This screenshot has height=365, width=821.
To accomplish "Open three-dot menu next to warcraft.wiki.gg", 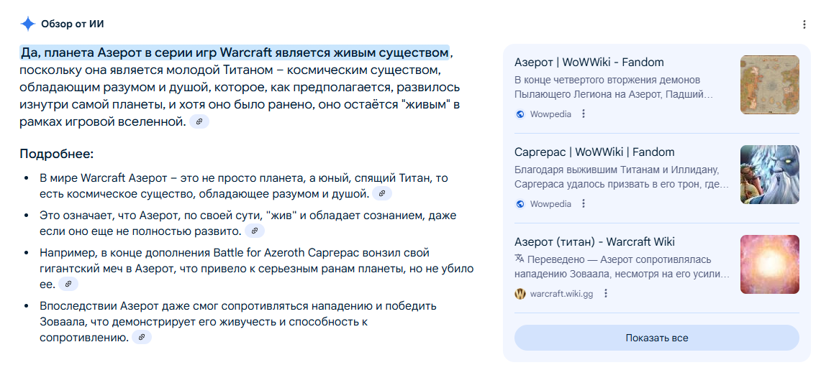I will tap(606, 293).
